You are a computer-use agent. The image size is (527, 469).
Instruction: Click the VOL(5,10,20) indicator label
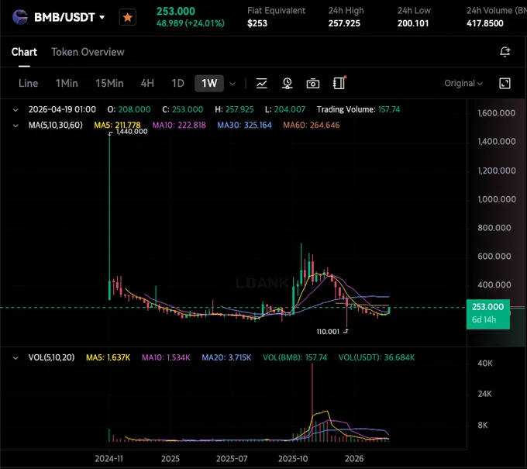51,357
